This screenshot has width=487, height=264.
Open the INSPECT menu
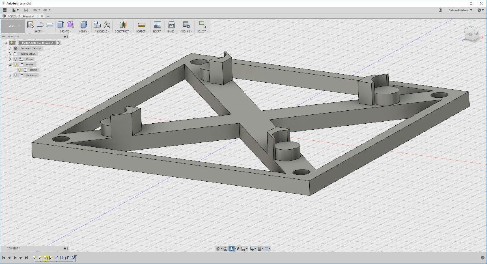pos(142,31)
